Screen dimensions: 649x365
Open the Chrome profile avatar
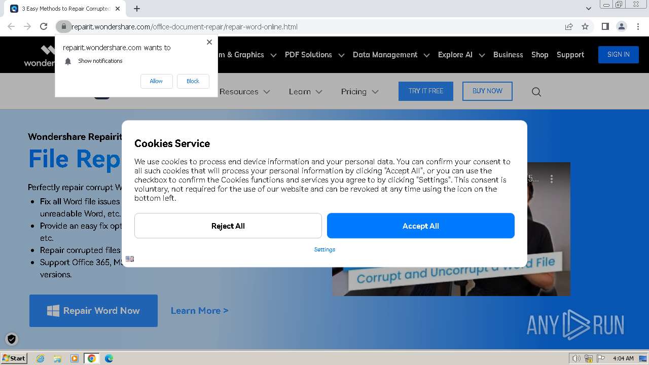click(x=621, y=26)
